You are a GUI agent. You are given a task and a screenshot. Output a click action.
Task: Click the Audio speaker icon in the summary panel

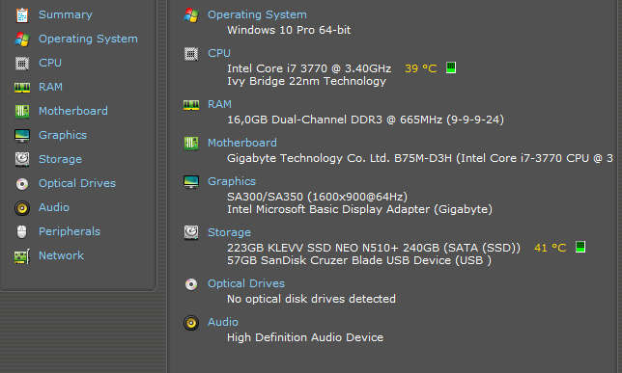coord(191,323)
